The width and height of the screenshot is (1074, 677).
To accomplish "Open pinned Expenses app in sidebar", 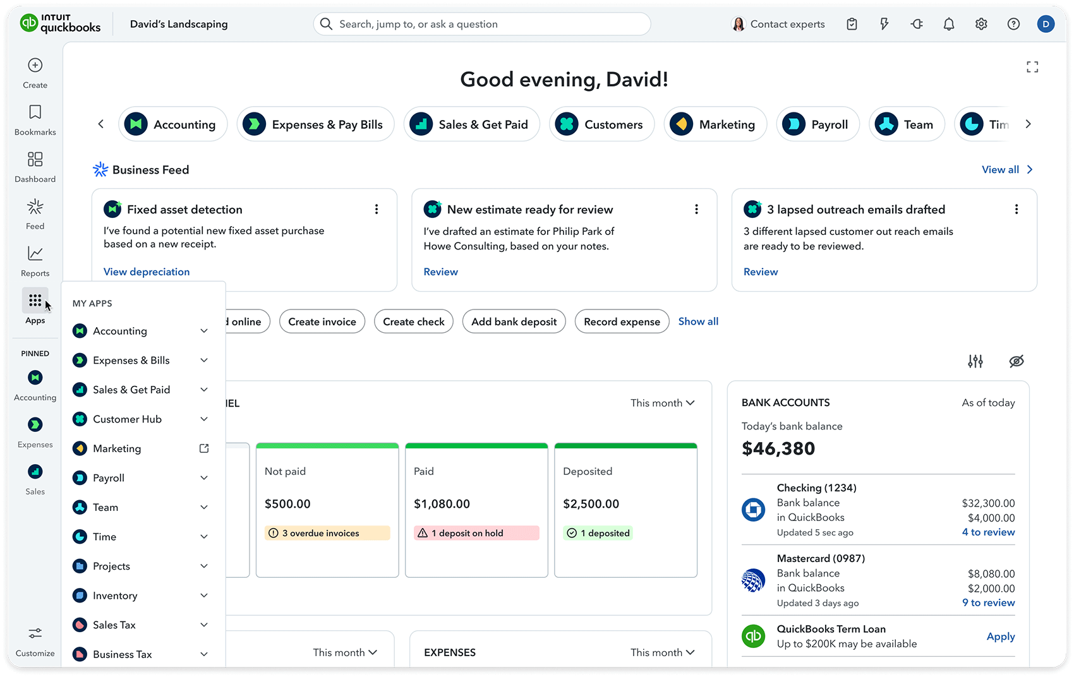I will pos(35,424).
